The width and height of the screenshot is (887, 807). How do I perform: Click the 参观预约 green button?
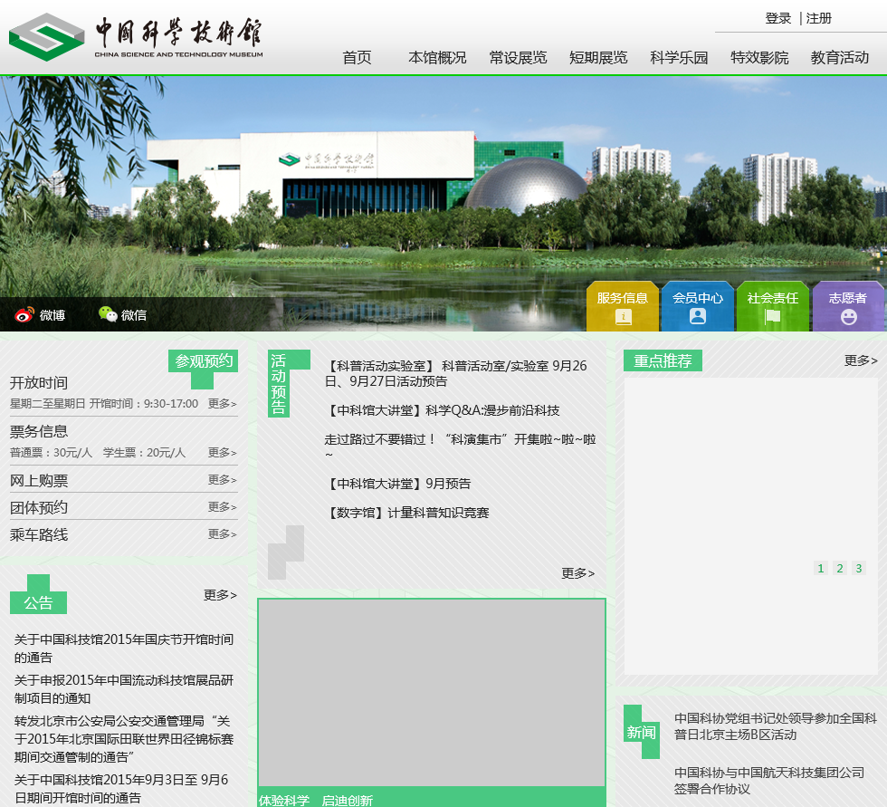pos(203,361)
